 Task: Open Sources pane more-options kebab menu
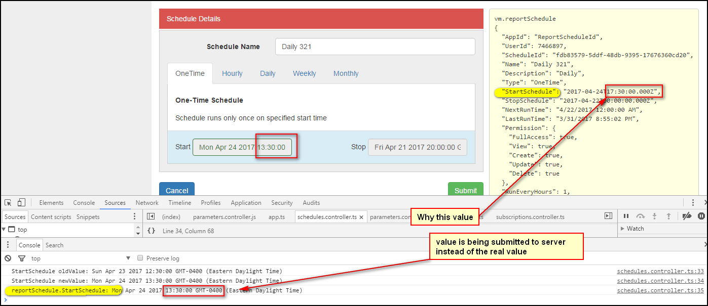coord(134,216)
